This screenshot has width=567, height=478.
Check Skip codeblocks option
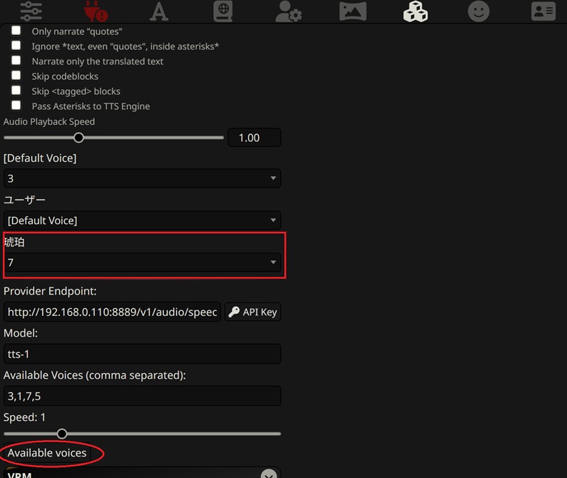point(16,75)
